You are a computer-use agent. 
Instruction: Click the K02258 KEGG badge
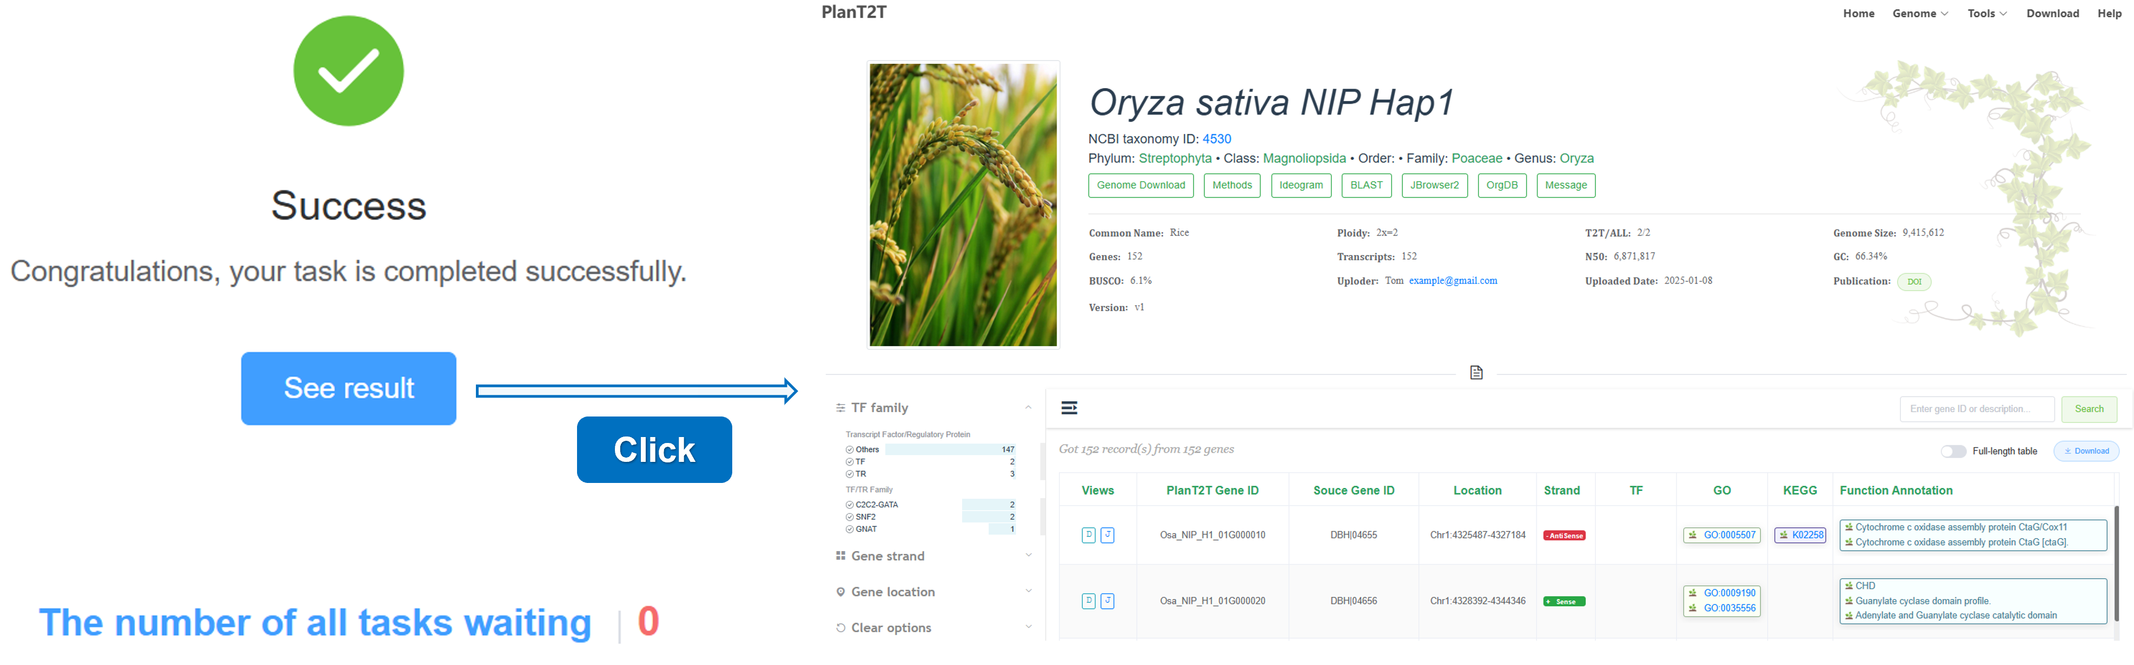[1800, 535]
